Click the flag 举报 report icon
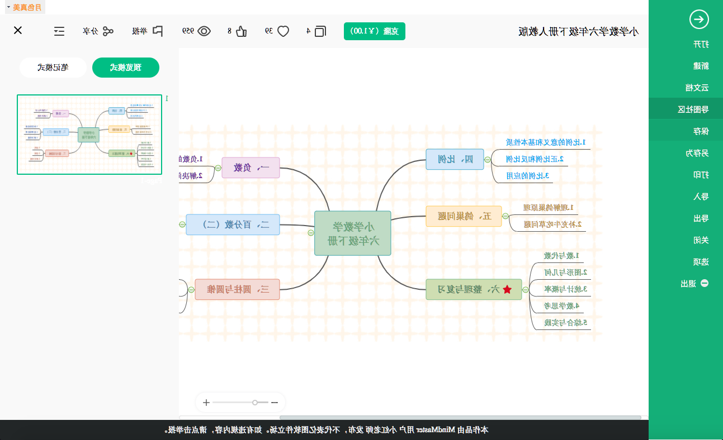723x440 pixels. pos(158,31)
